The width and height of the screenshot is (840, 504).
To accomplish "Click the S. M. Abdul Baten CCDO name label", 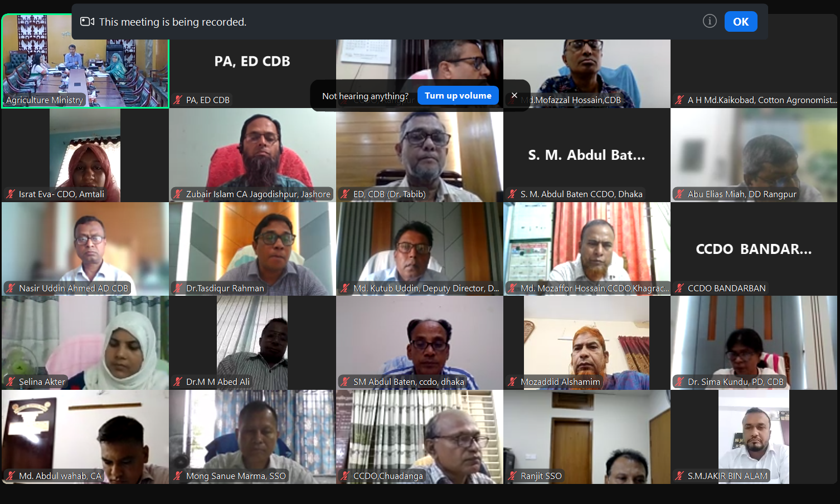I will (x=581, y=194).
